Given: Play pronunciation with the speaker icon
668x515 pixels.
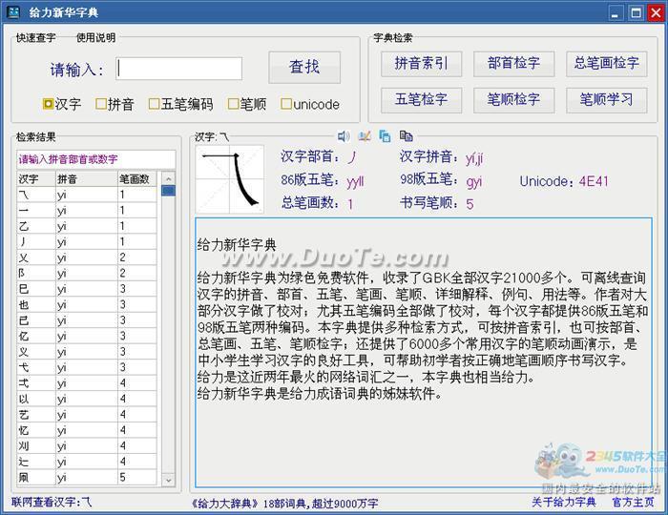Looking at the screenshot, I should (x=343, y=135).
